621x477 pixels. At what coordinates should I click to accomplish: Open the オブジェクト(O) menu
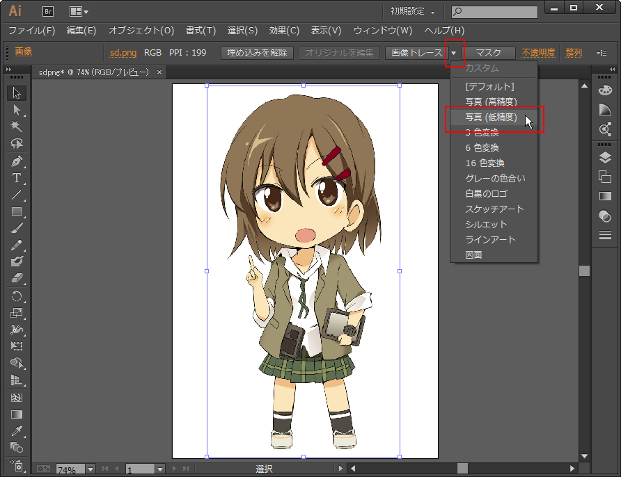click(x=141, y=31)
